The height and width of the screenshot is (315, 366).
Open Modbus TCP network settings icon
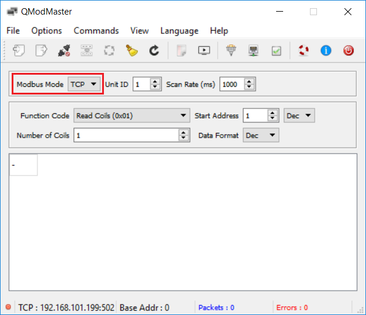click(x=253, y=50)
